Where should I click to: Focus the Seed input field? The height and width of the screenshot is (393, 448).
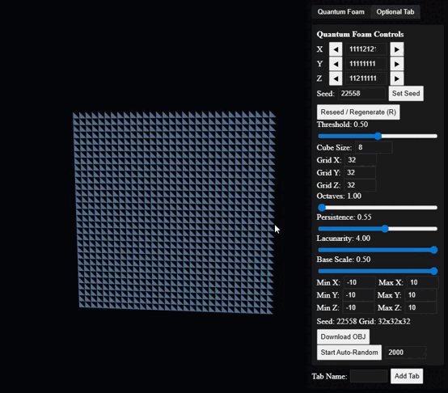pyautogui.click(x=361, y=93)
